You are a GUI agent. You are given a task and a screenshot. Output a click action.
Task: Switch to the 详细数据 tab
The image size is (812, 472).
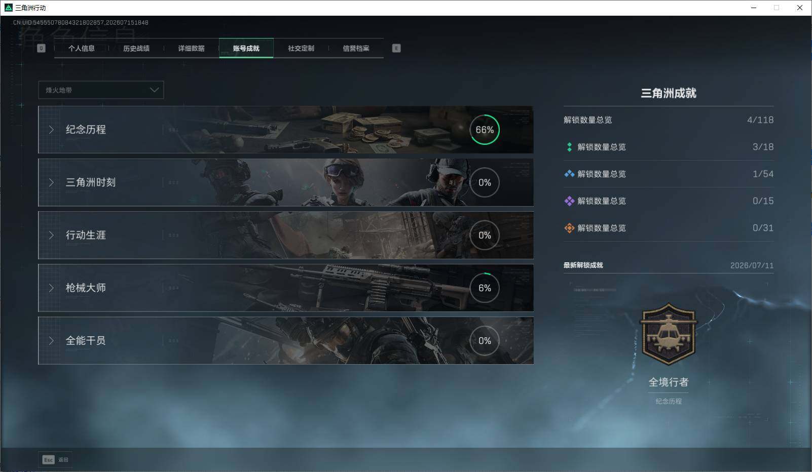(191, 48)
